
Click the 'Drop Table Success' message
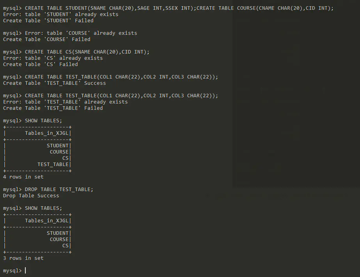(31, 196)
